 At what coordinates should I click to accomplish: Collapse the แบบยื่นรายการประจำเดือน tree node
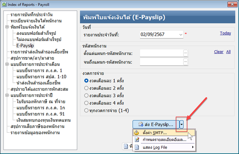pyautogui.click(x=8, y=64)
